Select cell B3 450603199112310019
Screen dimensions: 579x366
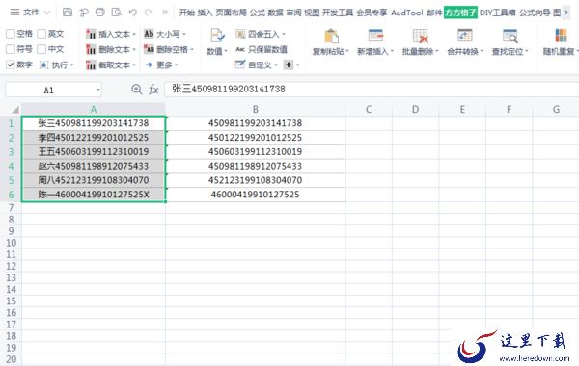coord(256,152)
